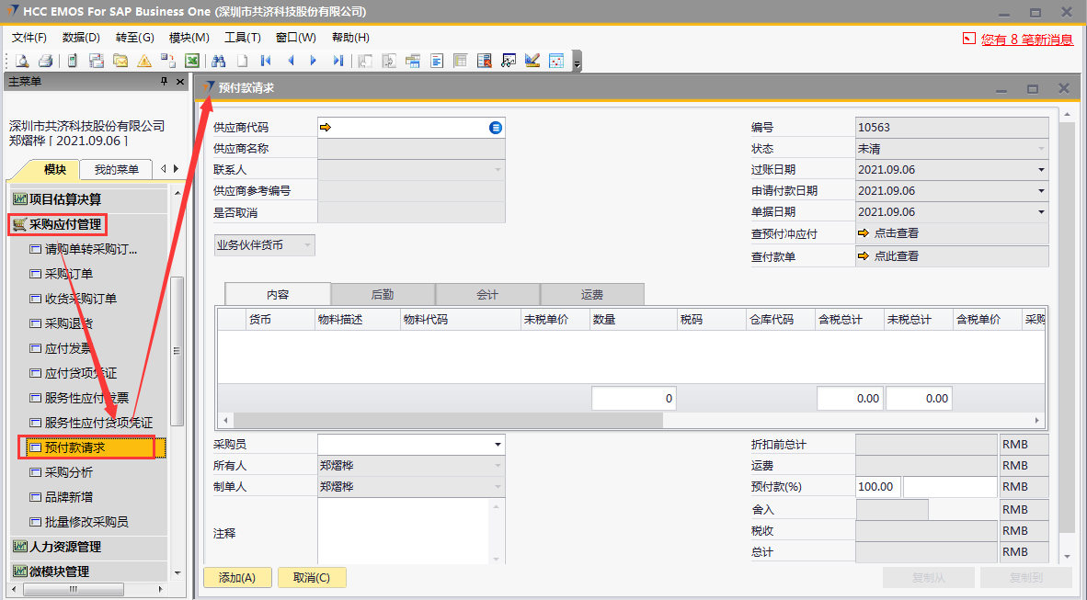Viewport: 1087px width, 600px height.
Task: Switch to the 后勤 tab
Action: point(383,294)
